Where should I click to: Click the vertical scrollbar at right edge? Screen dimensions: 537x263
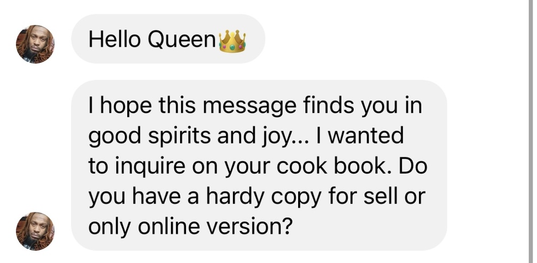click(x=532, y=131)
